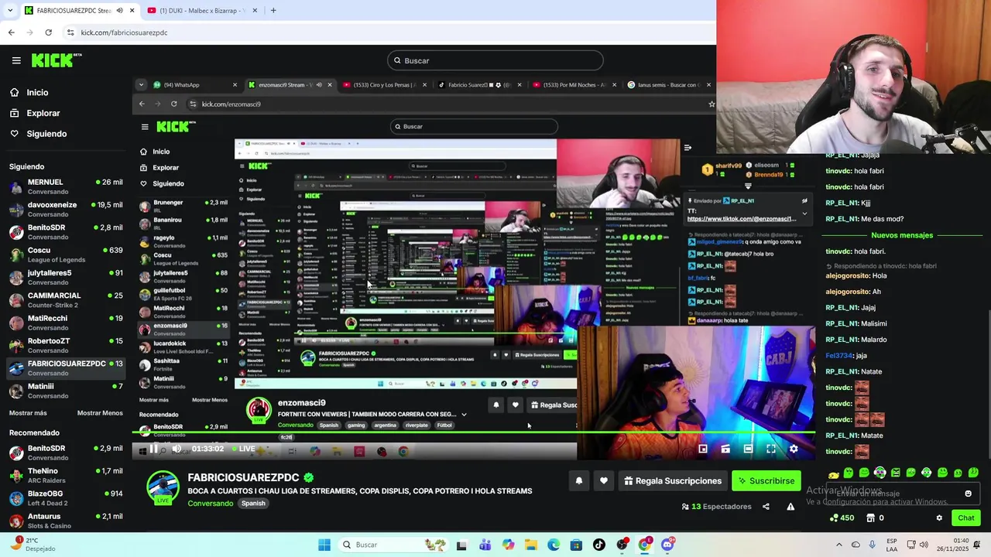Open Microsoft Edge from the taskbar
Viewport: 991px width, 557px height.
tap(554, 545)
